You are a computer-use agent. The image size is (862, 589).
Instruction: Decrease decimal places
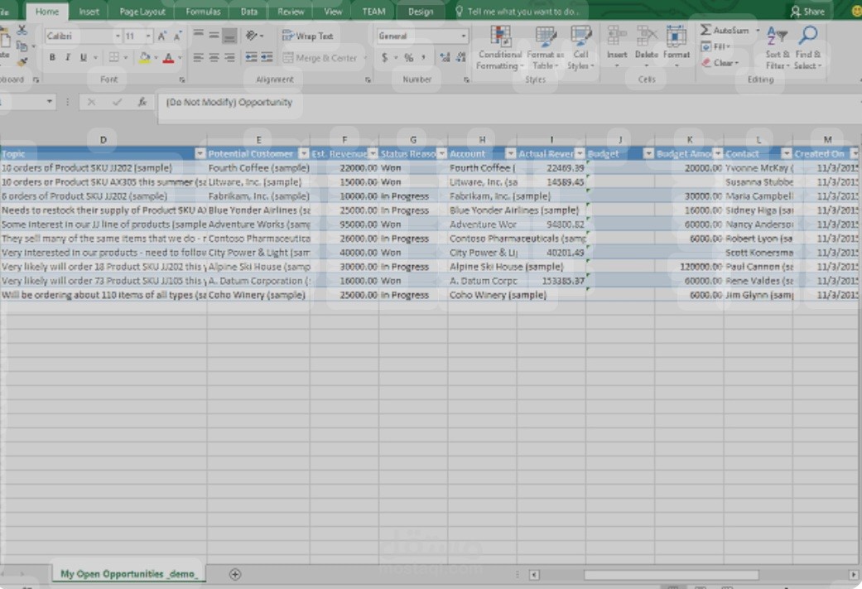click(460, 57)
